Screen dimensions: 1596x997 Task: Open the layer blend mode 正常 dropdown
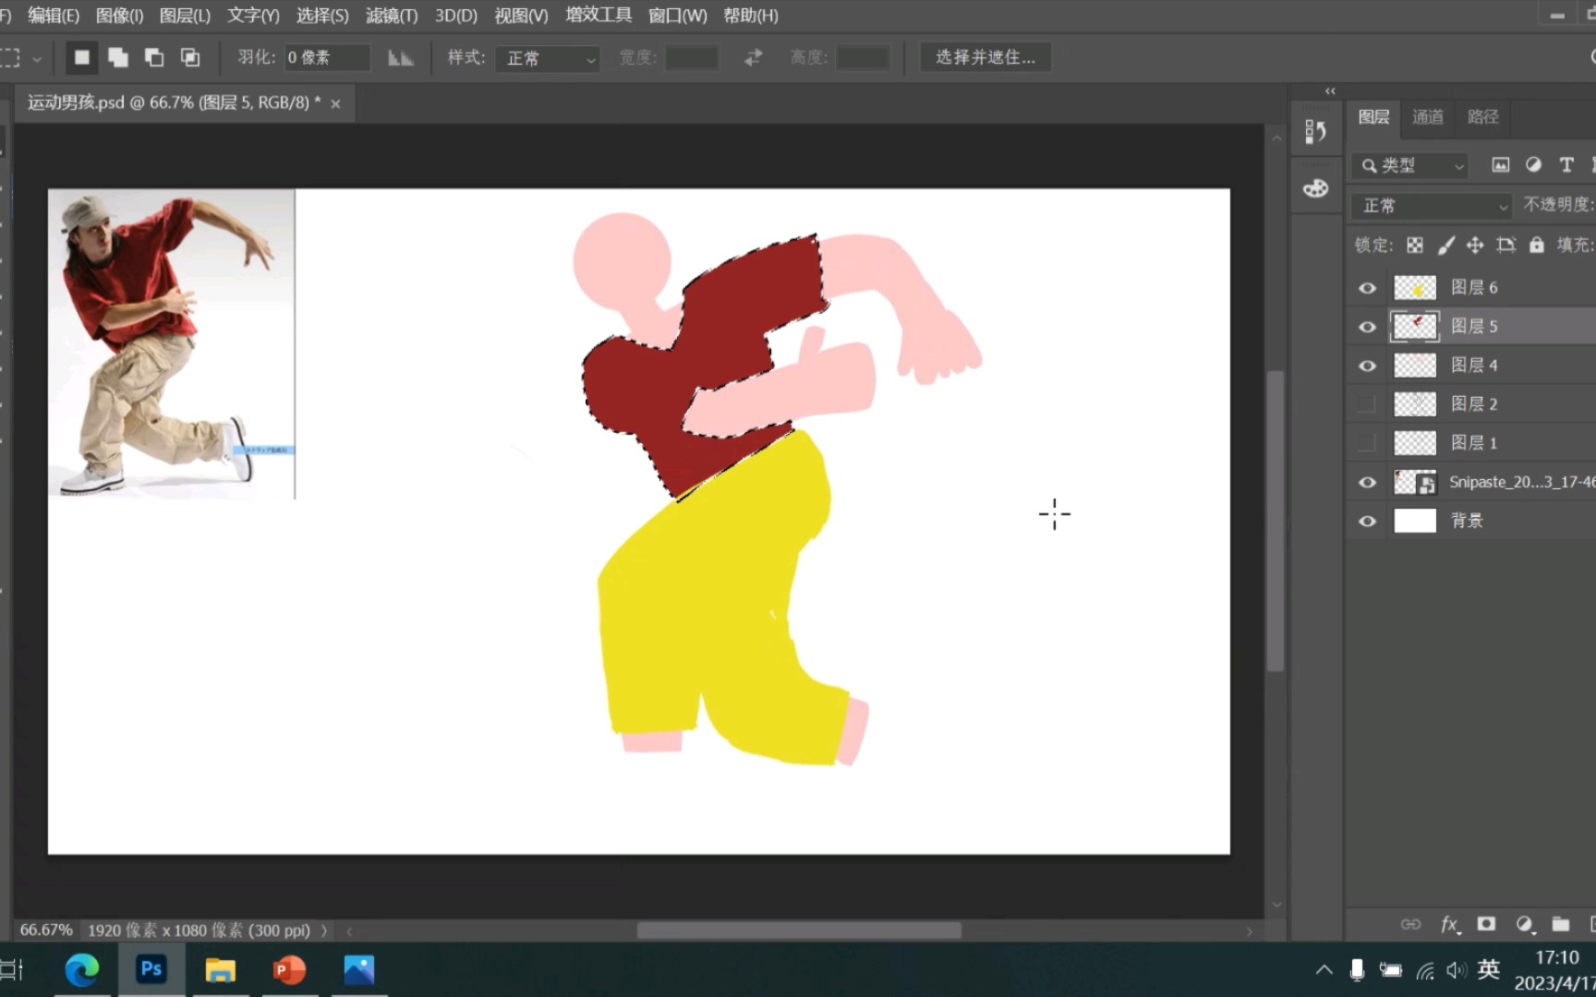point(1432,205)
